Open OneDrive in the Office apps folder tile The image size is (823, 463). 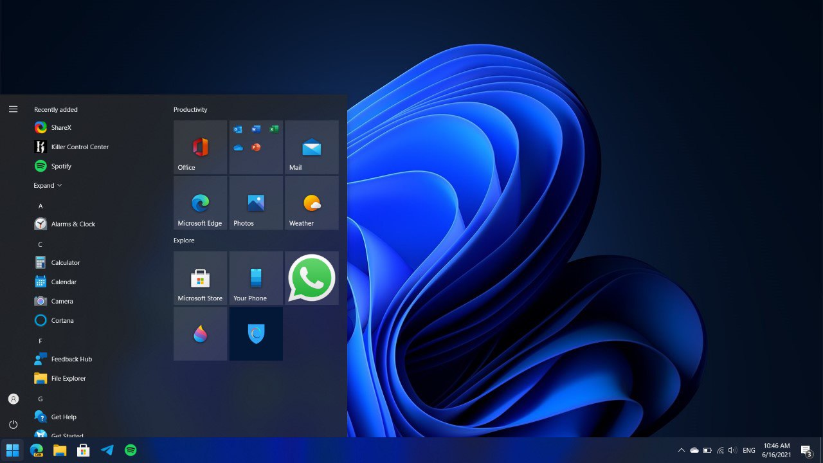[238, 147]
